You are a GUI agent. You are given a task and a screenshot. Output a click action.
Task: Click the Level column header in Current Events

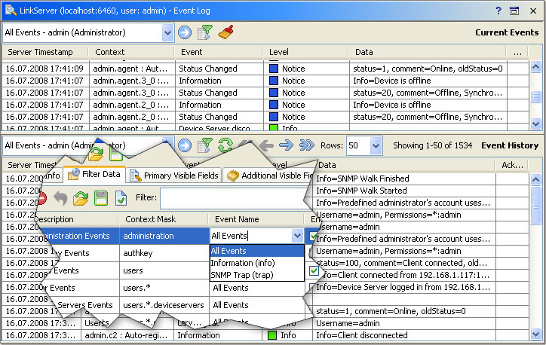306,52
